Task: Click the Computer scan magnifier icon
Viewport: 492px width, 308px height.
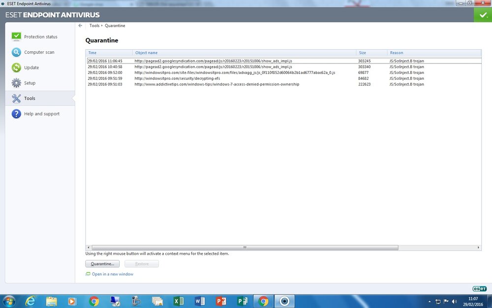Action: tap(16, 52)
